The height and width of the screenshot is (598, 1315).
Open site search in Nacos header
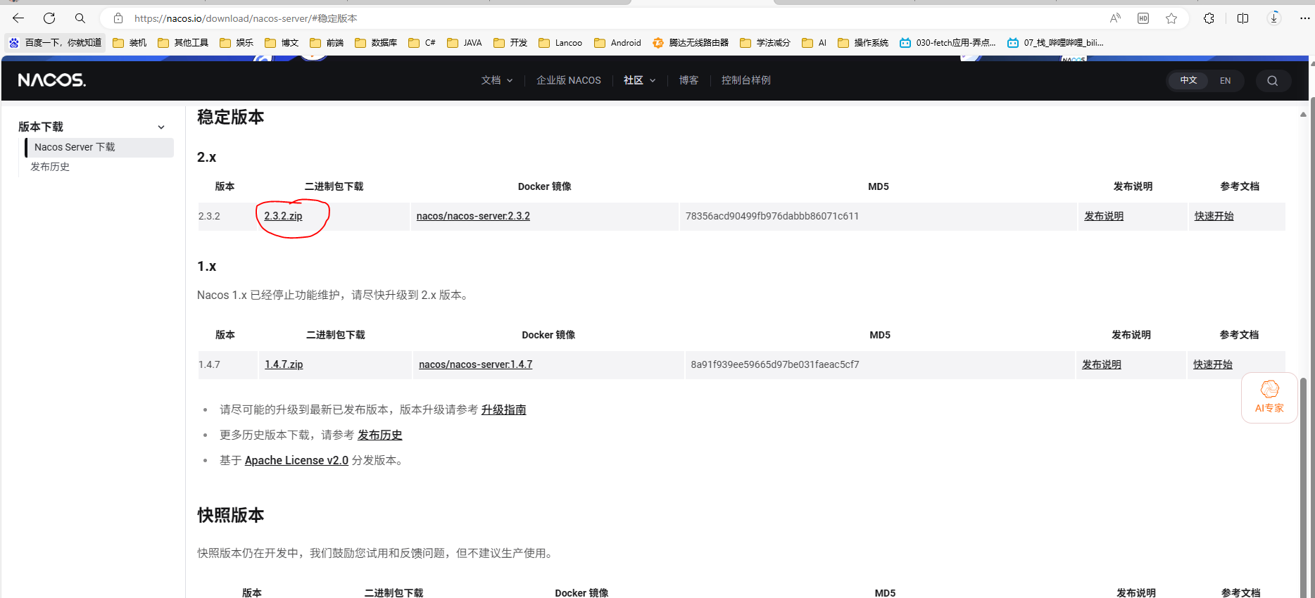pos(1272,81)
